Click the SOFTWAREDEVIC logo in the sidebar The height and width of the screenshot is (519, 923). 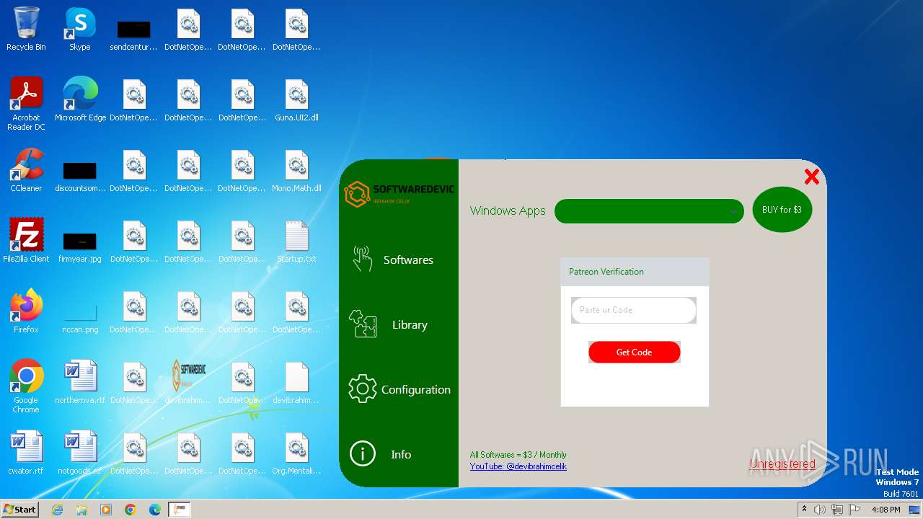click(x=399, y=194)
